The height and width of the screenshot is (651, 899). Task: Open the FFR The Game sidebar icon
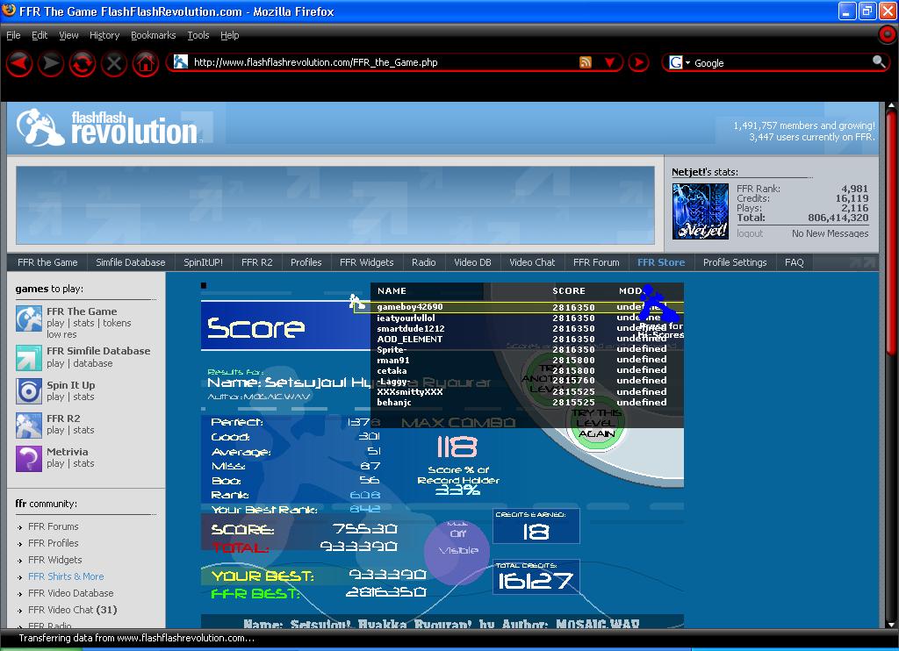tap(29, 318)
